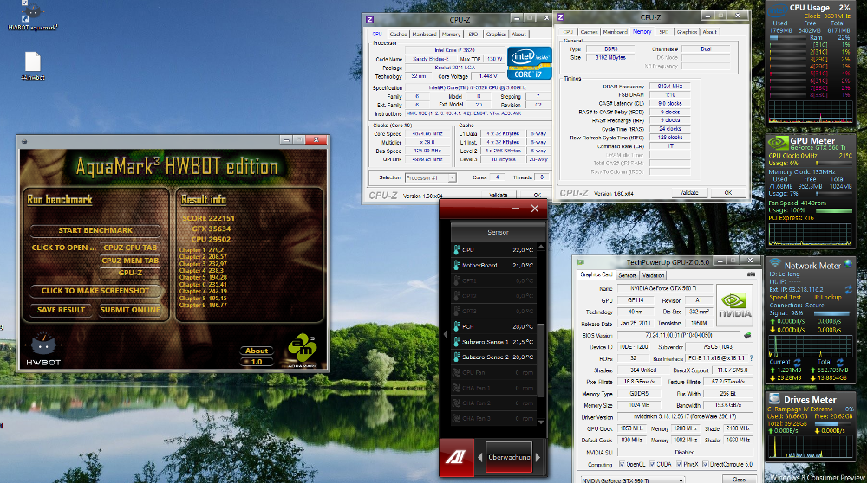Image resolution: width=867 pixels, height=483 pixels.
Task: Click Speed Test link in Network Meter
Action: 785,298
